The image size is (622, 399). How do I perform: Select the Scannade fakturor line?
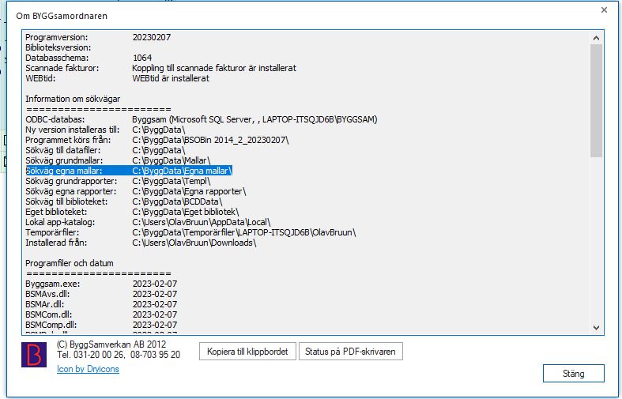pyautogui.click(x=160, y=68)
